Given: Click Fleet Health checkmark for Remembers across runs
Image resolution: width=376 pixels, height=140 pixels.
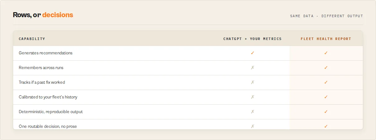Looking at the screenshot, I should point(326,67).
